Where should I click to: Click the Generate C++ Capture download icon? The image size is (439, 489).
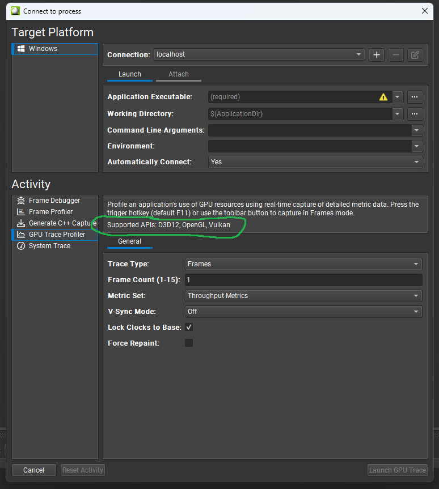coord(21,223)
